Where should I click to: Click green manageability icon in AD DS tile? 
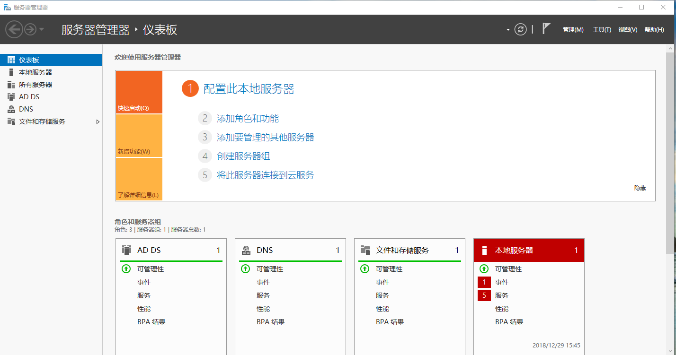[x=126, y=269]
